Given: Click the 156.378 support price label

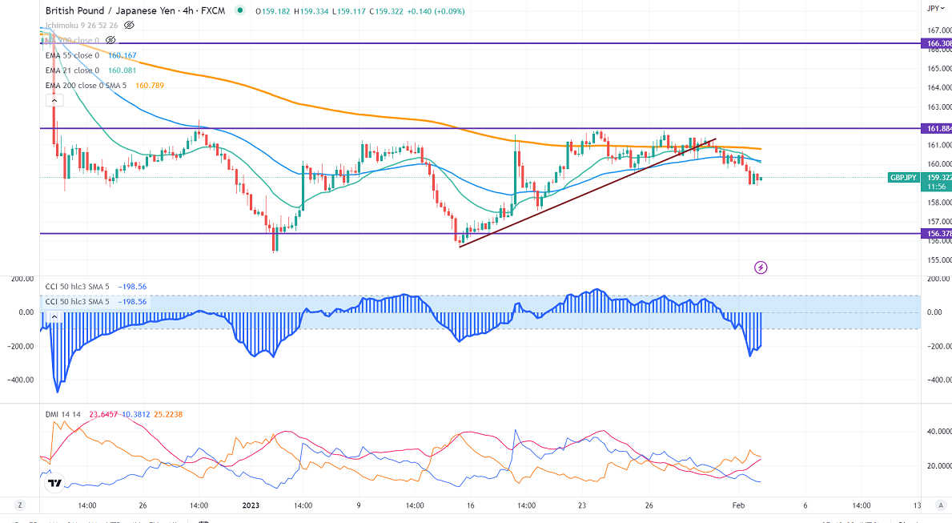Looking at the screenshot, I should (938, 234).
